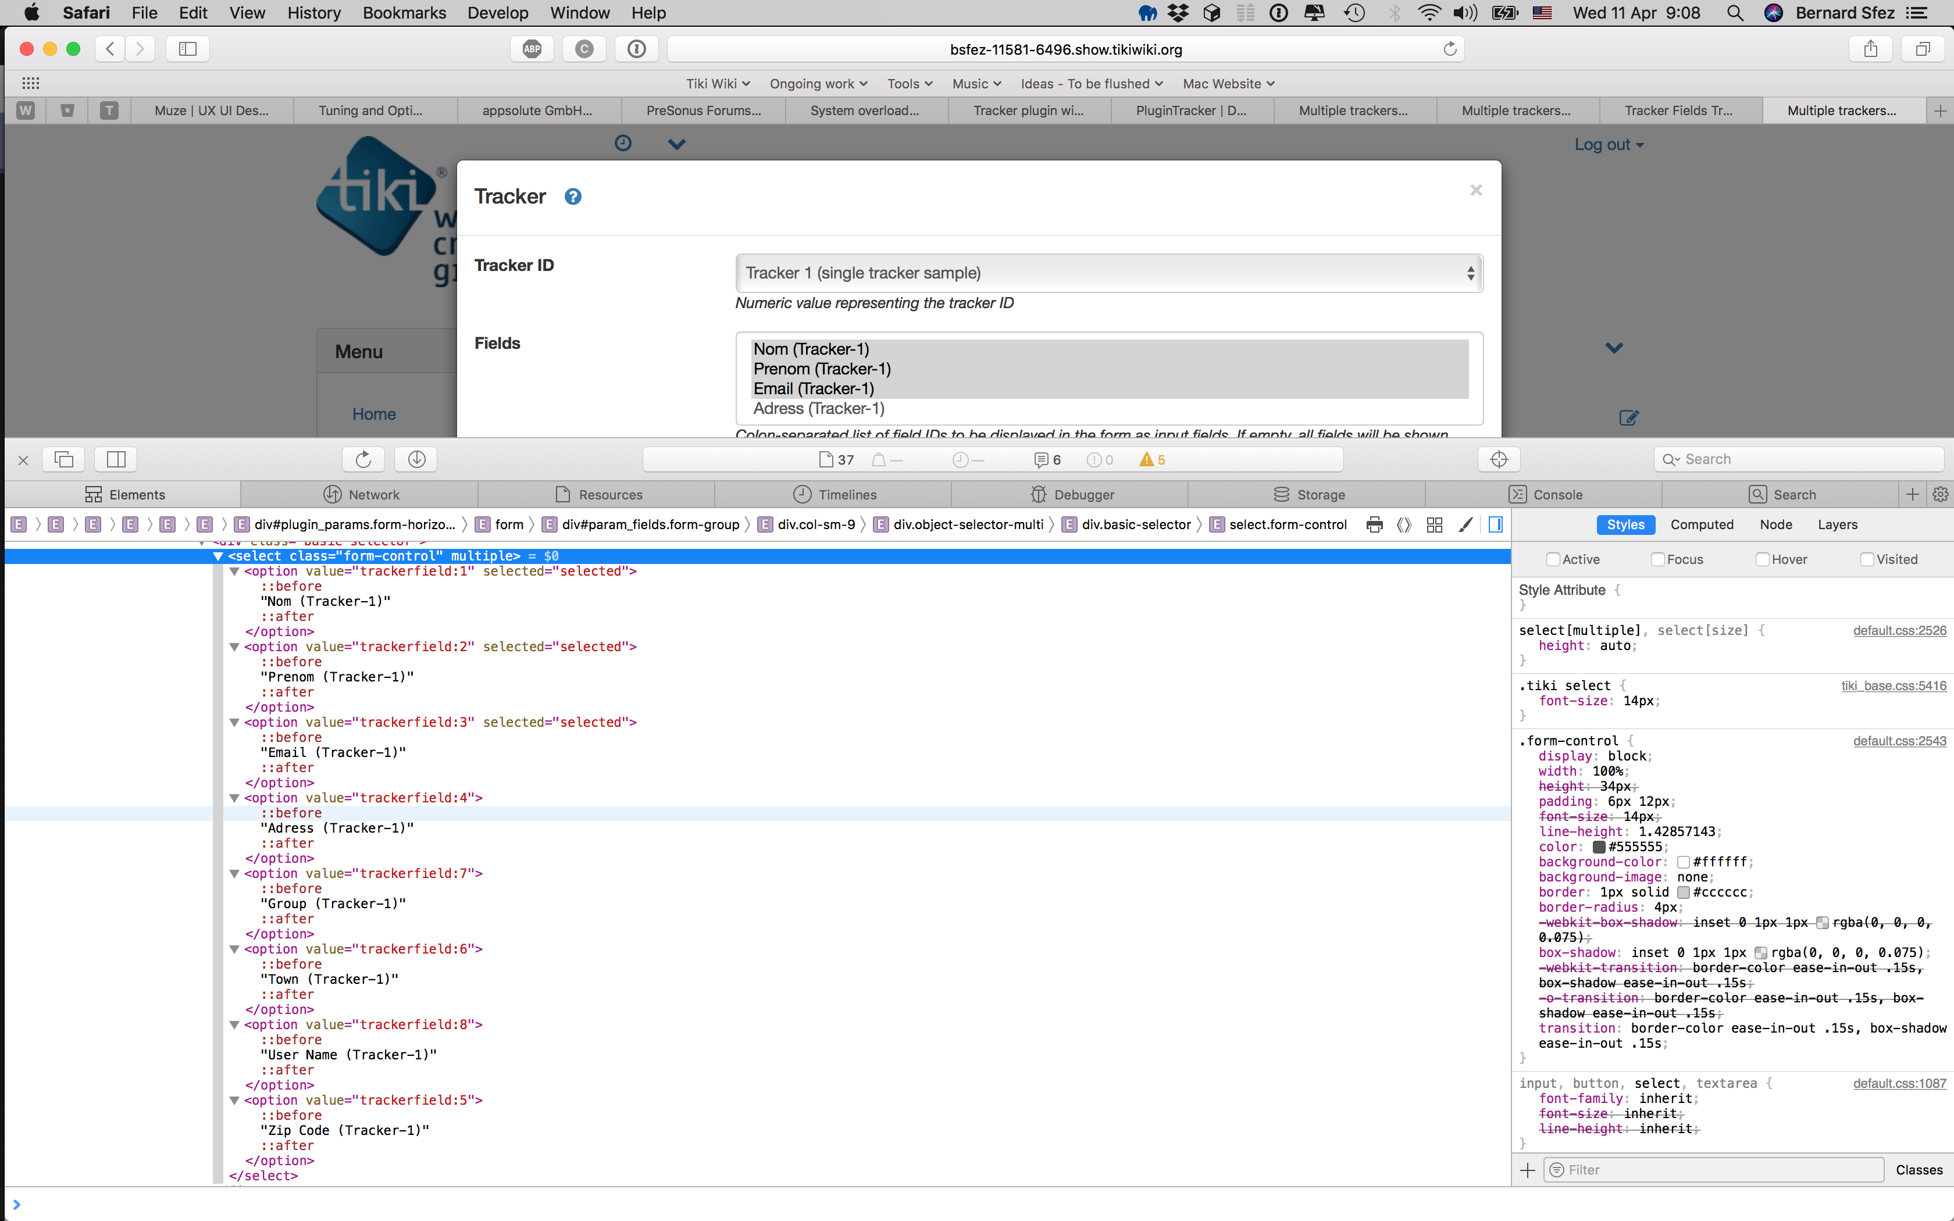
Task: Click the Share icon in Safari toolbar
Action: coord(1870,49)
